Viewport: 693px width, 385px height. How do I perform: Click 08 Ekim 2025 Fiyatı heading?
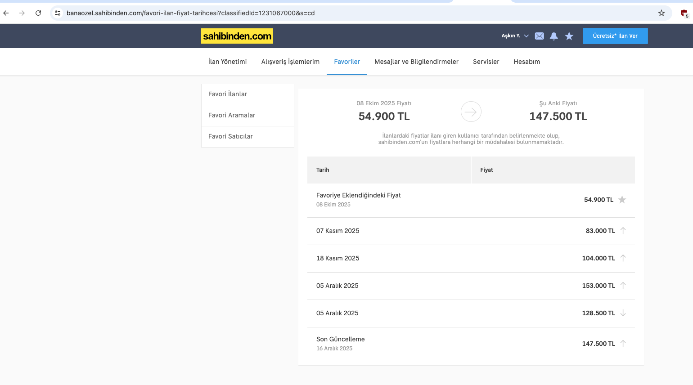click(x=384, y=103)
